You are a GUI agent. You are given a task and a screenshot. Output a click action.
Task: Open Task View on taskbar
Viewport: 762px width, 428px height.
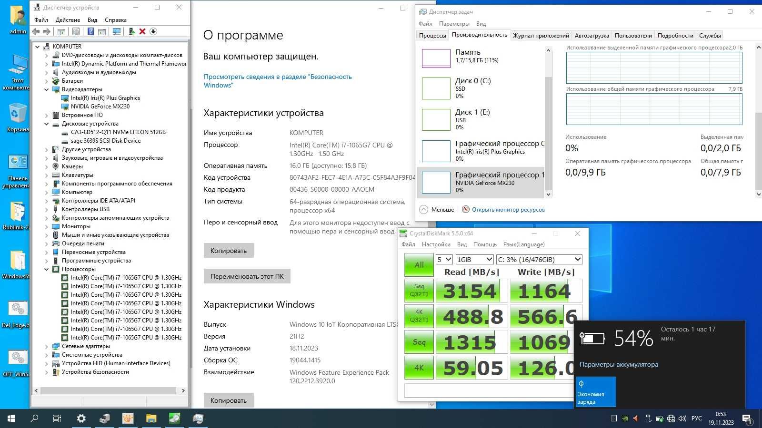point(57,418)
